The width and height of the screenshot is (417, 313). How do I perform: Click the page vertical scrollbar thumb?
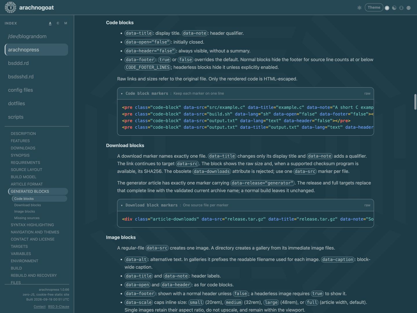[415, 102]
